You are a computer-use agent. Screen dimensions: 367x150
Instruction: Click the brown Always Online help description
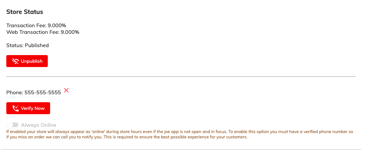tap(180, 134)
